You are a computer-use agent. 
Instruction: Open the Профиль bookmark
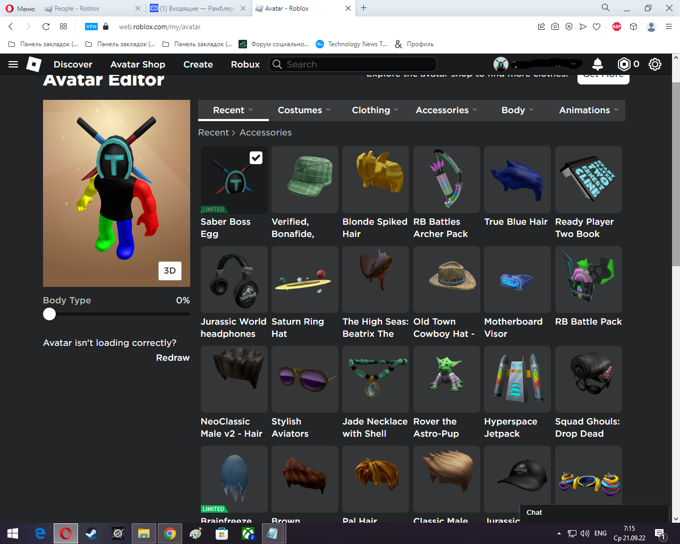(x=414, y=44)
